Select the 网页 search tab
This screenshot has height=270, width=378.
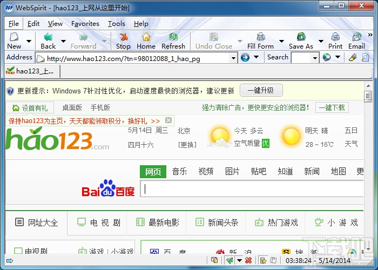(x=153, y=172)
